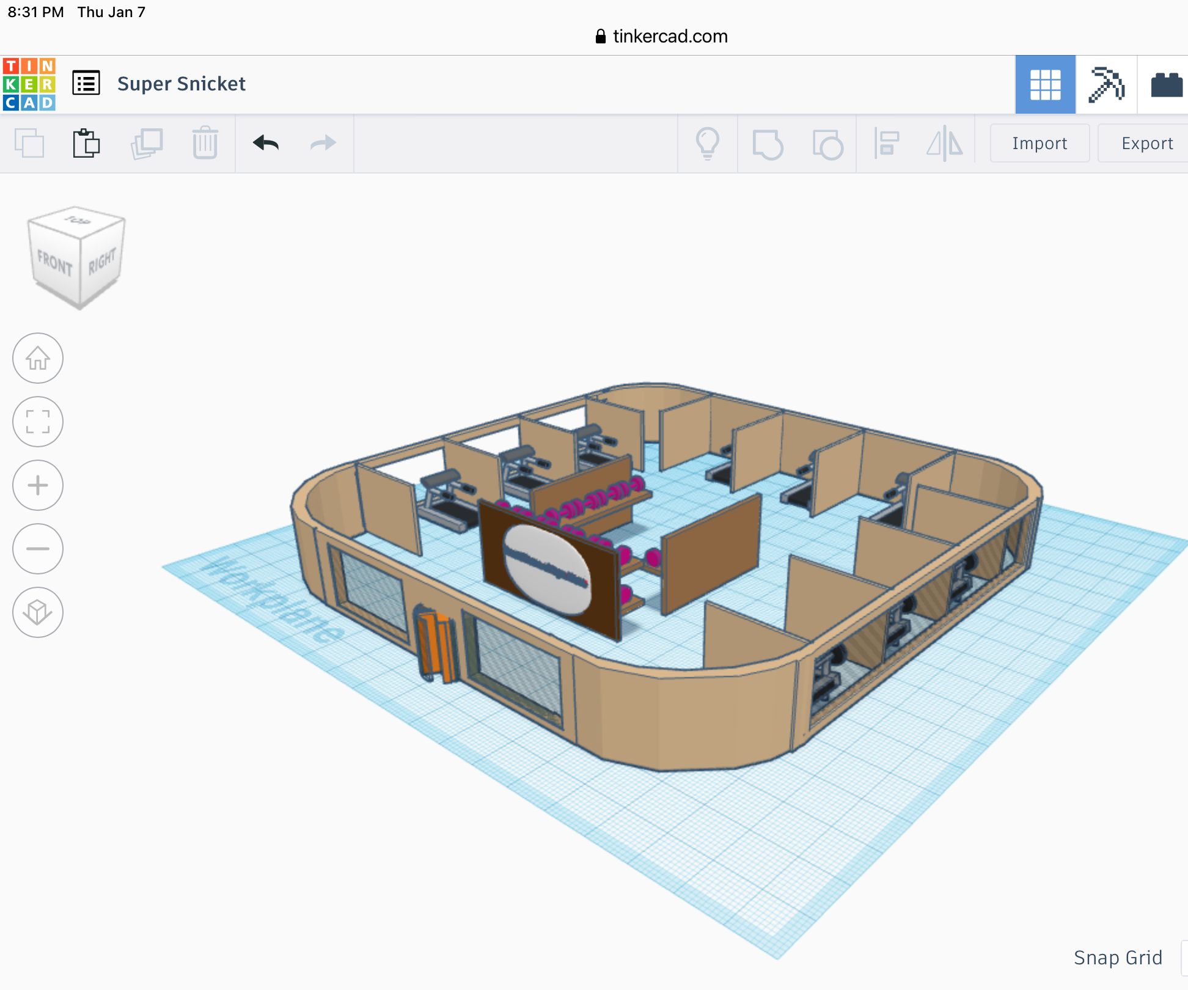The image size is (1188, 990).
Task: Click the FRONT face of view cube
Action: click(x=55, y=263)
